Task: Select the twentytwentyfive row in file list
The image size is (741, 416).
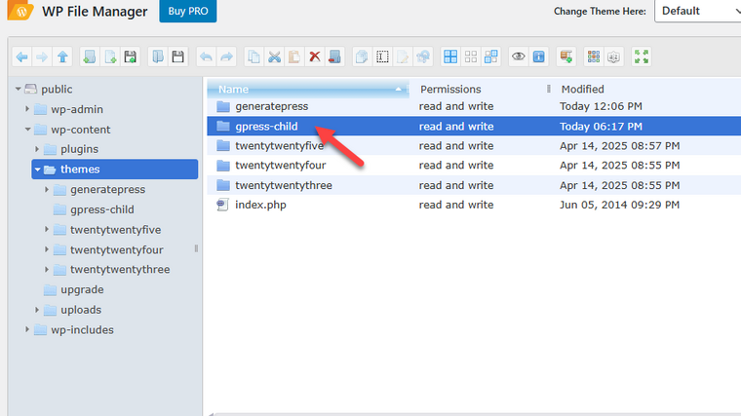Action: pyautogui.click(x=474, y=145)
